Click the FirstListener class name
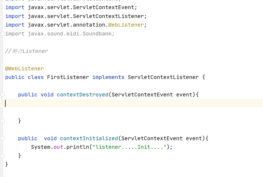 [x=68, y=77]
